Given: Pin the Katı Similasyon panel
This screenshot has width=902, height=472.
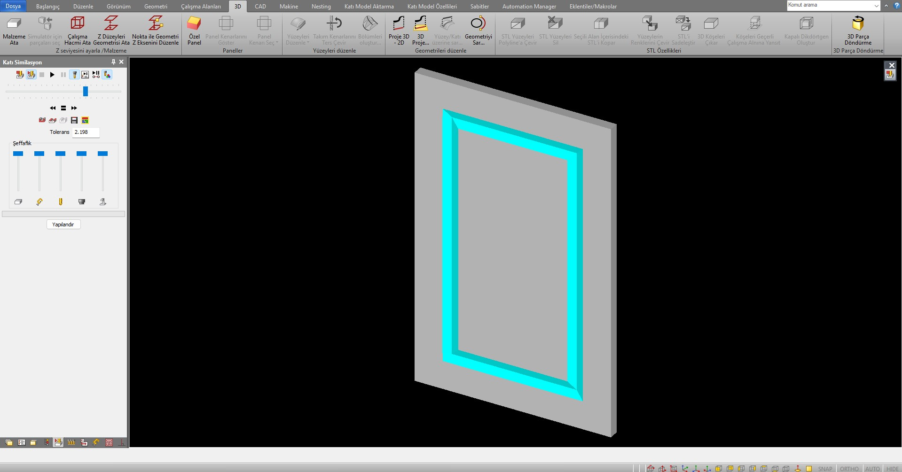Looking at the screenshot, I should tap(113, 62).
